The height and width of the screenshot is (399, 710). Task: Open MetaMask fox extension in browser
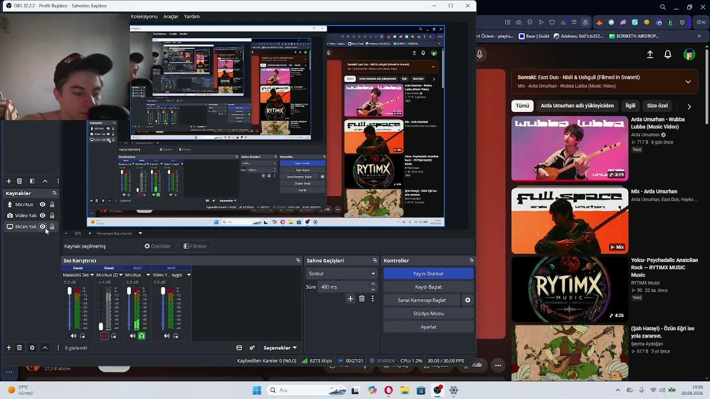[599, 23]
